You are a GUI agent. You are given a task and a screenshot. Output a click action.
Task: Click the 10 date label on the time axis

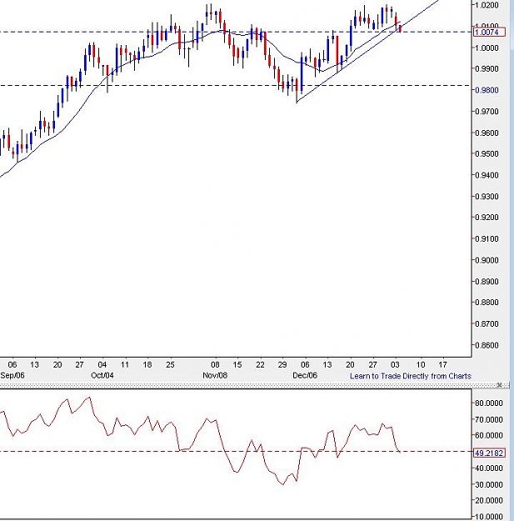pos(421,365)
